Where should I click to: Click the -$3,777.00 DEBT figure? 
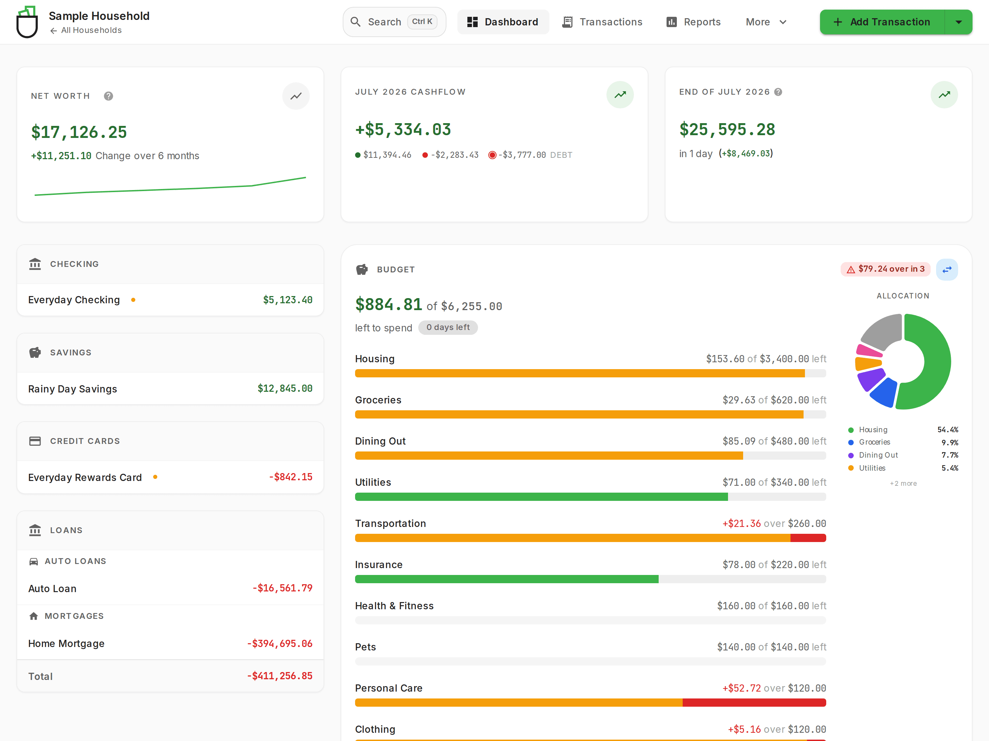(531, 155)
